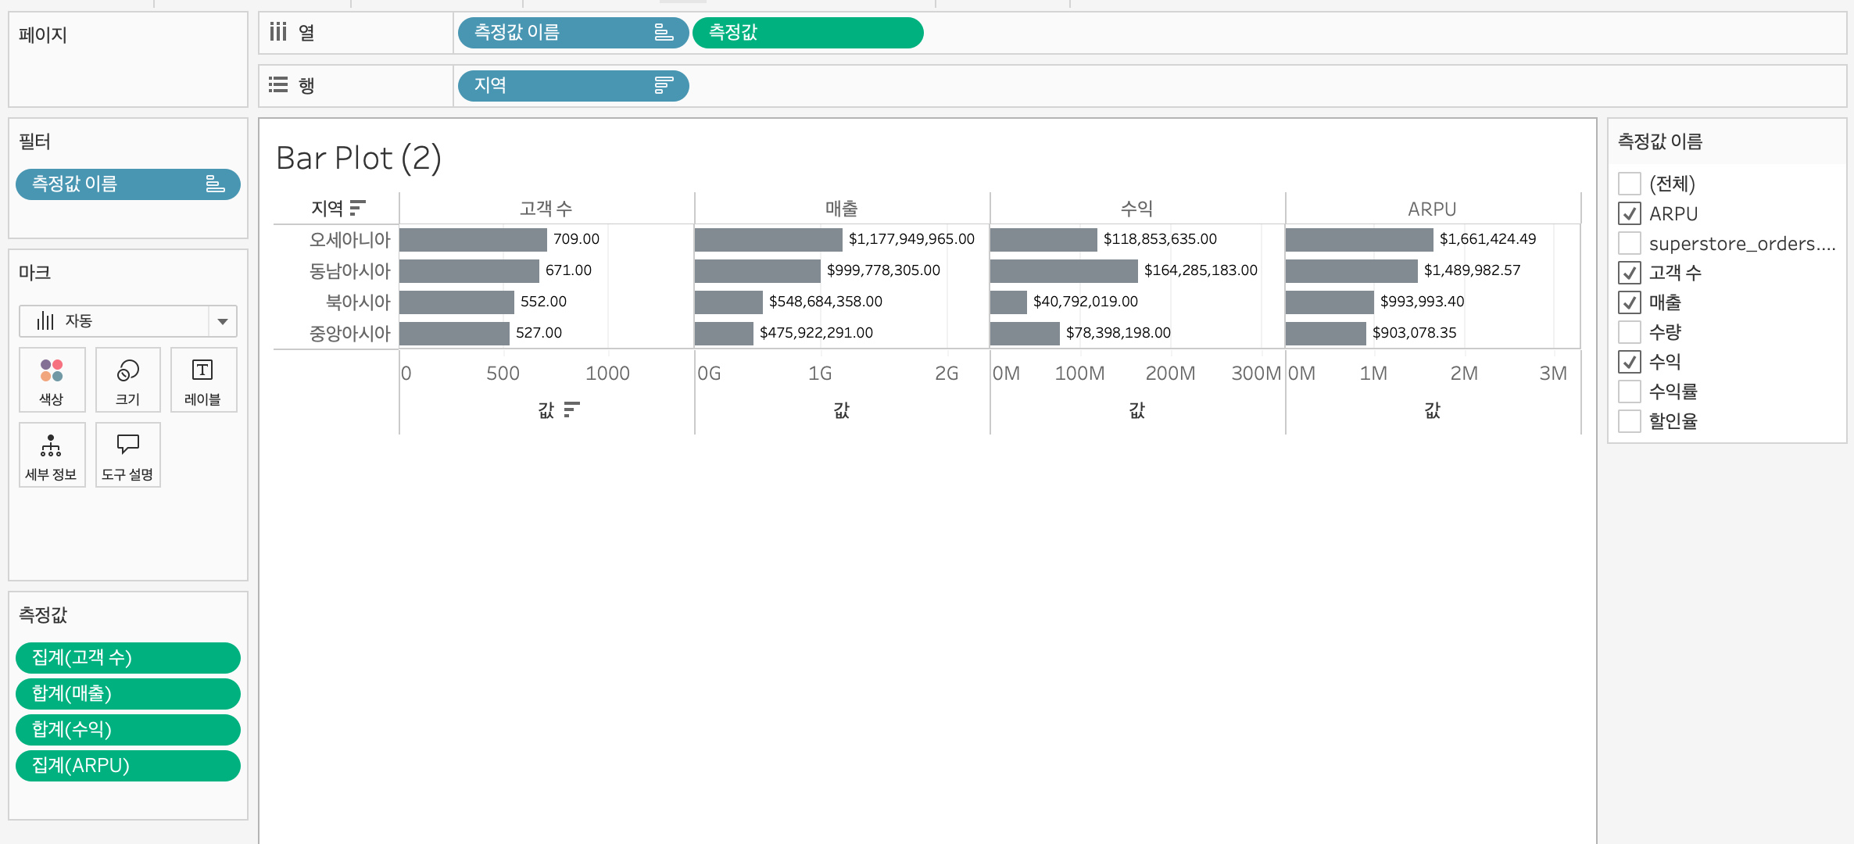
Task: Open the 세부 정보 (Detail) mark card
Action: click(52, 455)
